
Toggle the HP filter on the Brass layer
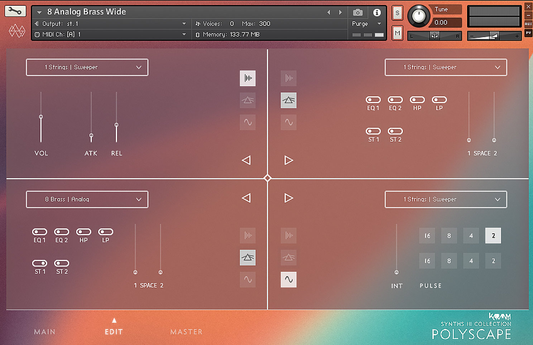[83, 232]
